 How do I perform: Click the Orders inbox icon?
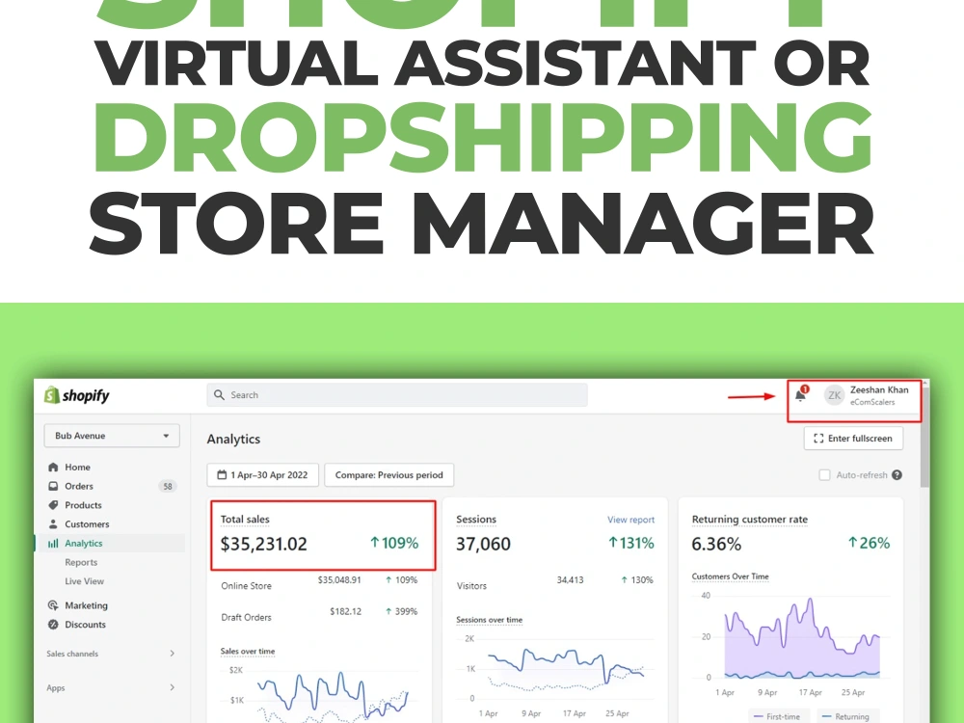(x=53, y=486)
